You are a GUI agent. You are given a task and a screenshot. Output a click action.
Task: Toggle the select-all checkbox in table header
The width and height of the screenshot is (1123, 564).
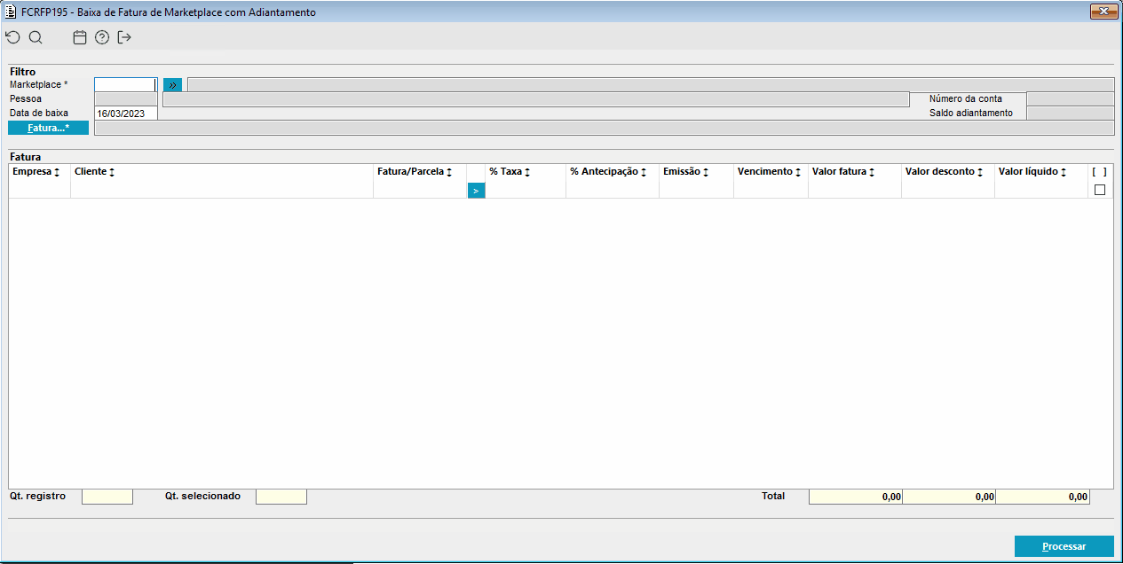1100,190
